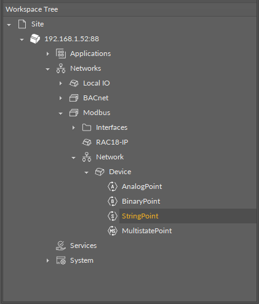Select the MultistatePoint tree item
259x304 pixels.
coord(147,231)
